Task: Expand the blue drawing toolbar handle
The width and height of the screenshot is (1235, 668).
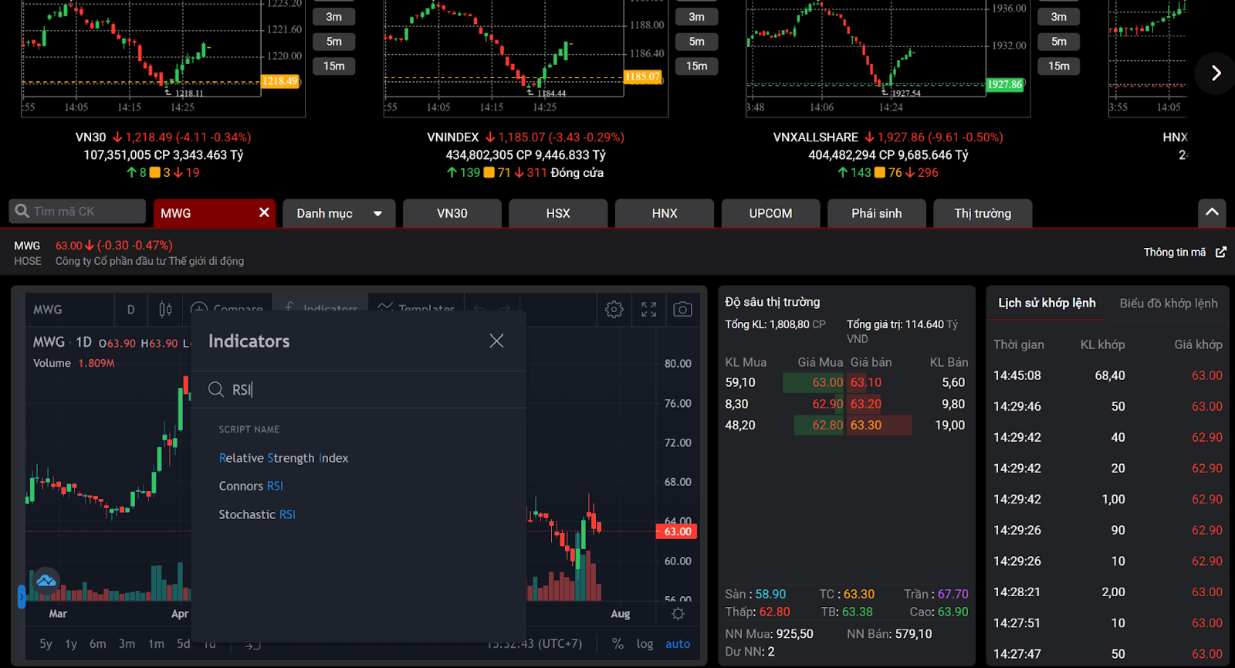Action: click(x=22, y=595)
